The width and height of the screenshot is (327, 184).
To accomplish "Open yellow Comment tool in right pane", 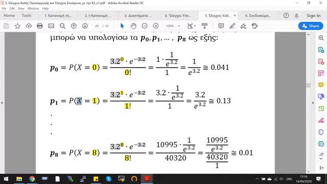I will pyautogui.click(x=321, y=85).
